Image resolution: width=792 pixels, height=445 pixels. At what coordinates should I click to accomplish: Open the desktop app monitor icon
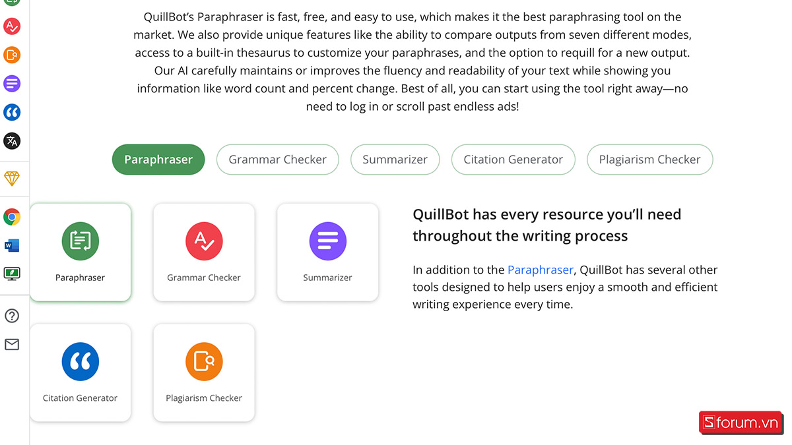pos(12,273)
